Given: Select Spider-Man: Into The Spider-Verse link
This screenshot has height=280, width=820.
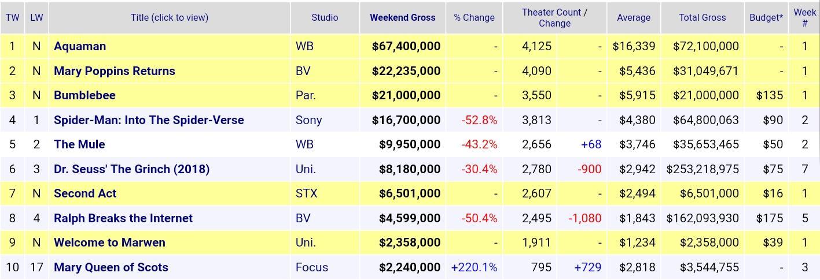Looking at the screenshot, I should tap(149, 120).
